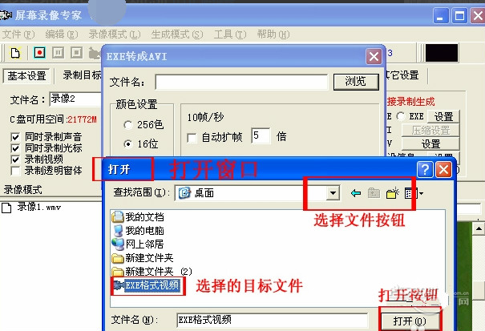Toggle the 同时录制声音 checkbox
The width and height of the screenshot is (485, 331).
pos(15,137)
